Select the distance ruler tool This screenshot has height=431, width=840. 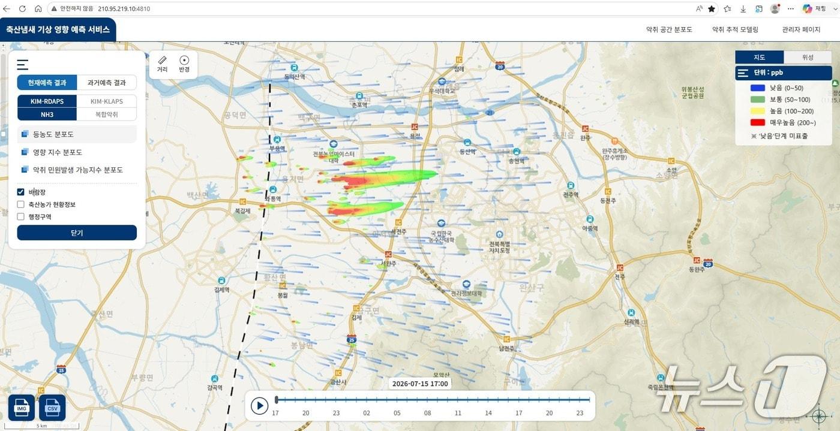[162, 64]
